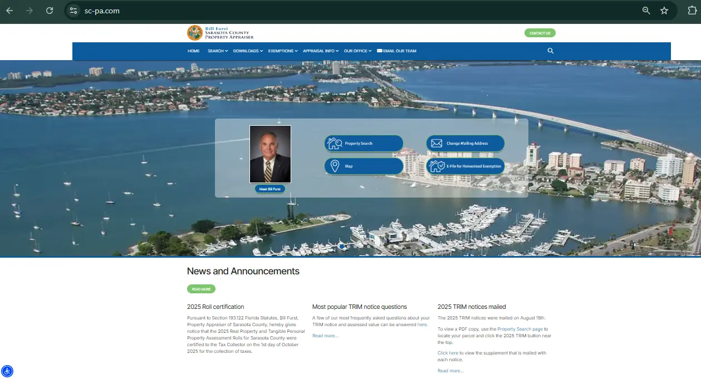701x379 pixels.
Task: Click the E-File Homestead Exemption shield icon
Action: 437,166
